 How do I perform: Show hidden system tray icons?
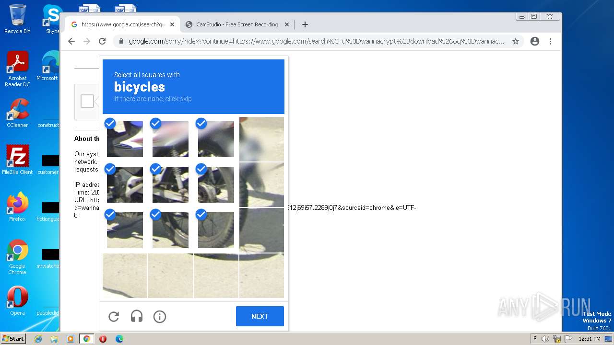pyautogui.click(x=535, y=339)
